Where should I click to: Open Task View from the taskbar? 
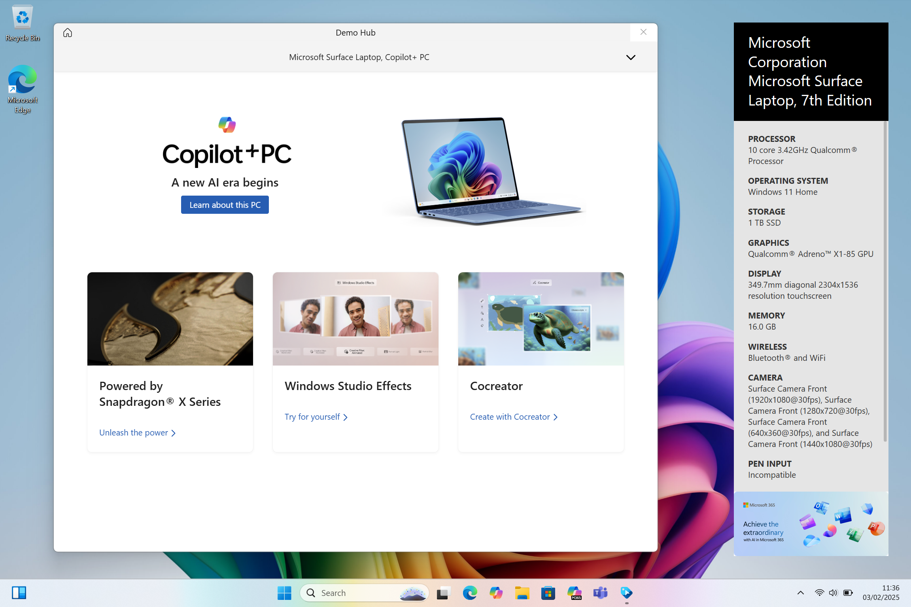pyautogui.click(x=444, y=593)
